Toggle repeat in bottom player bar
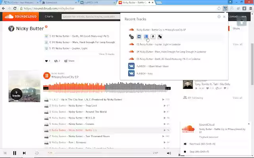This screenshot has height=158, width=254. click(37, 153)
